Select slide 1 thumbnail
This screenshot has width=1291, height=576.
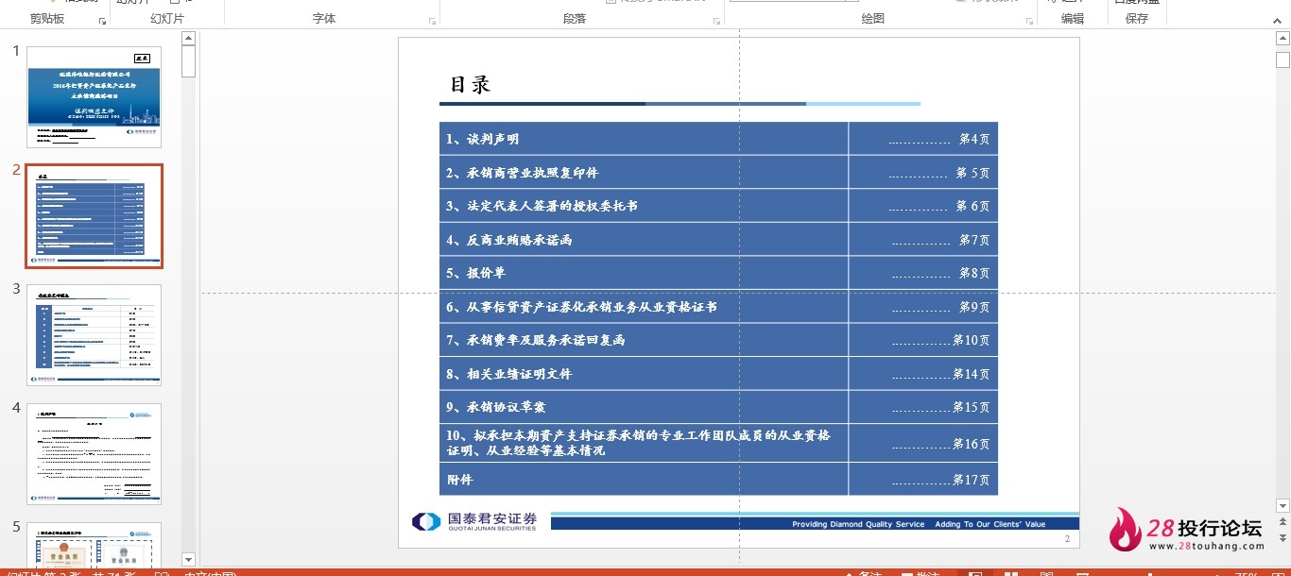click(x=94, y=97)
